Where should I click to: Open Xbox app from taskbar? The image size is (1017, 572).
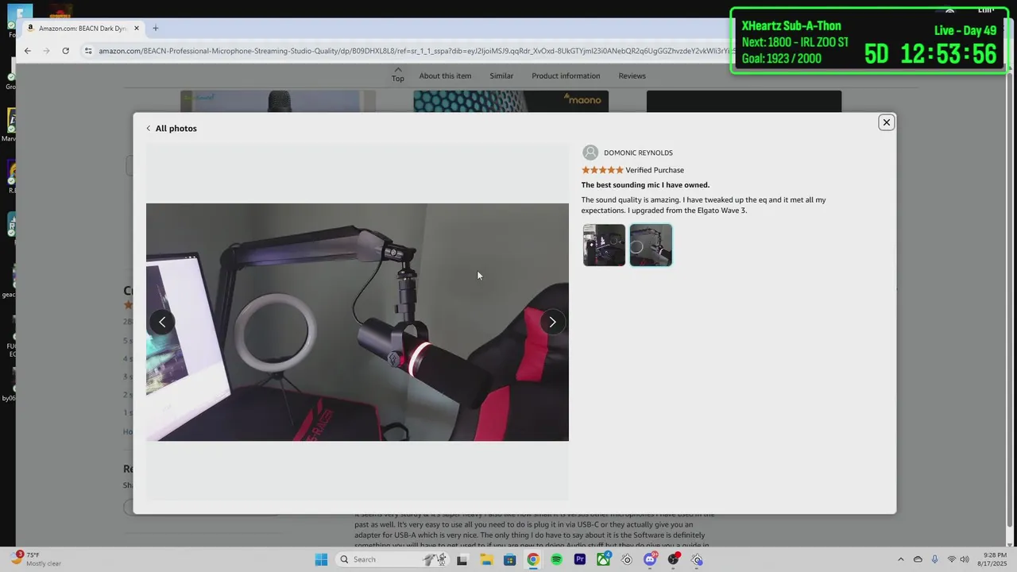click(x=604, y=559)
